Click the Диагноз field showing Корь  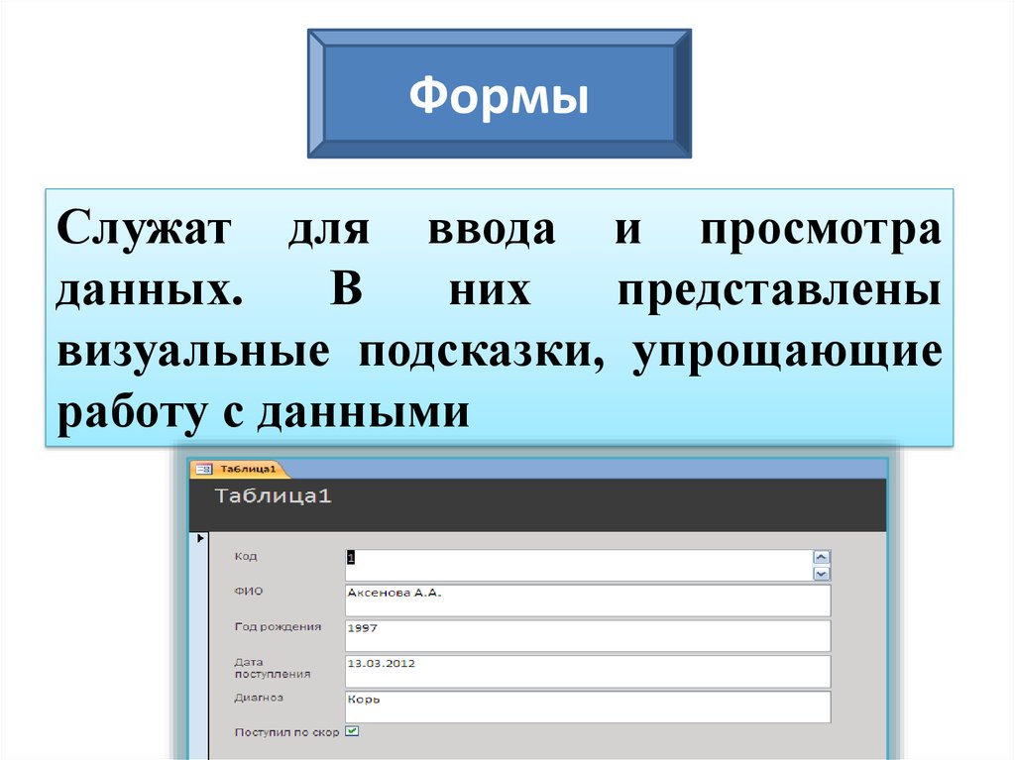pos(588,706)
